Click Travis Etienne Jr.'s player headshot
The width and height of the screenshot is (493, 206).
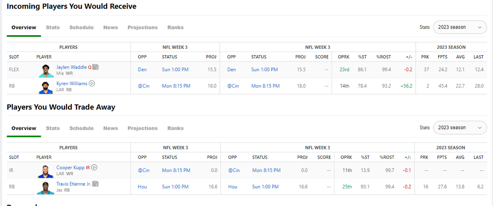click(46, 187)
